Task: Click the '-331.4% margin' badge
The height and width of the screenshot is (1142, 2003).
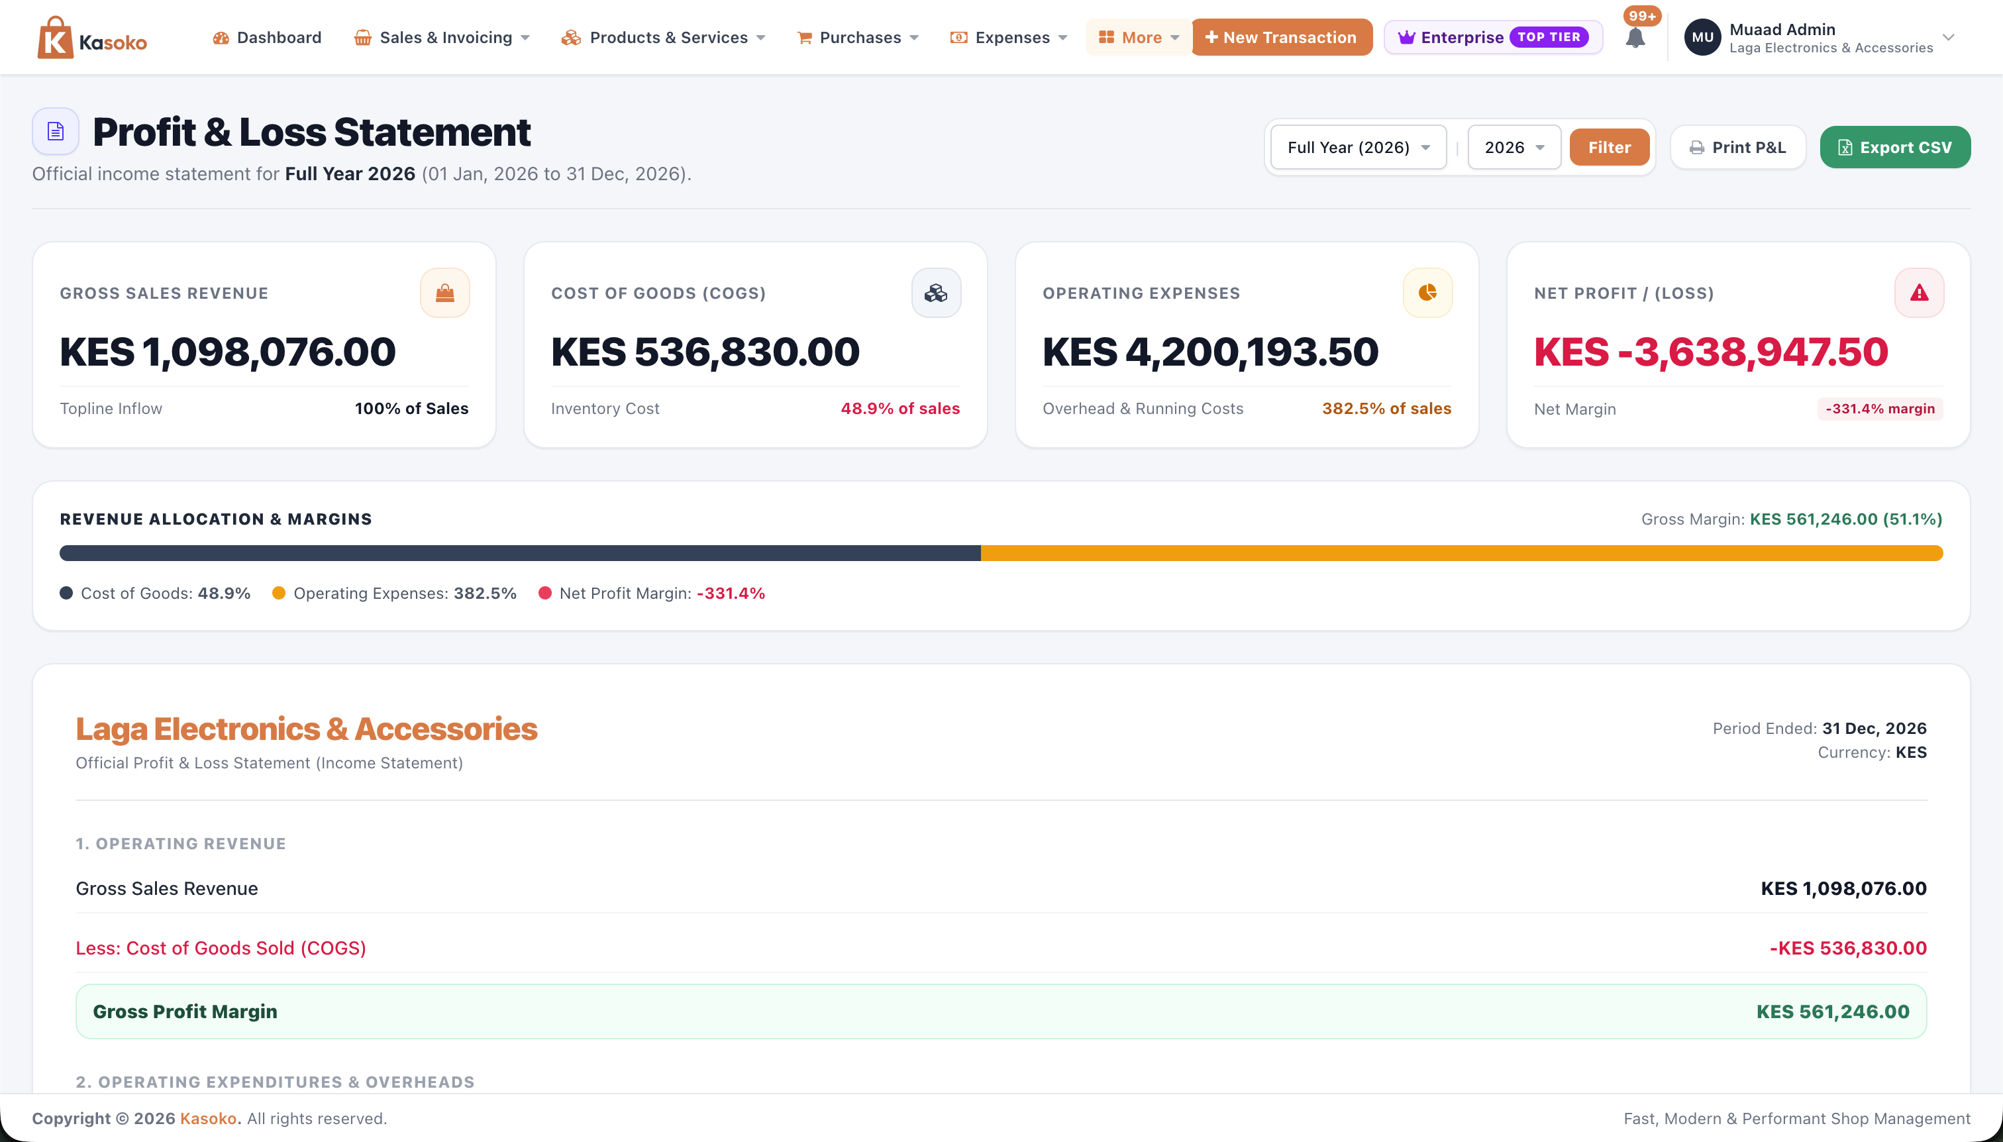Action: (x=1880, y=409)
